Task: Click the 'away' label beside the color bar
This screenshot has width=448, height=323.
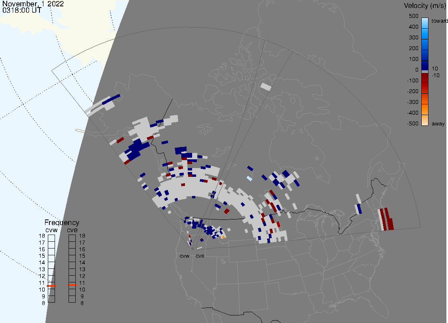Action: (x=438, y=123)
